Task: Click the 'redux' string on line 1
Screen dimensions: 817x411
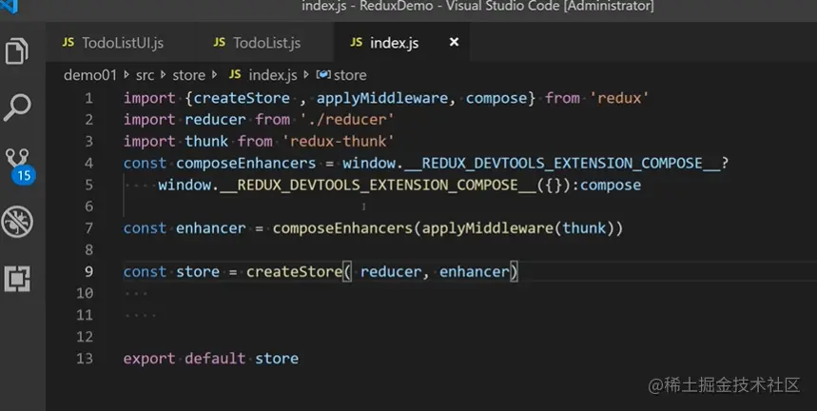Action: [x=619, y=98]
